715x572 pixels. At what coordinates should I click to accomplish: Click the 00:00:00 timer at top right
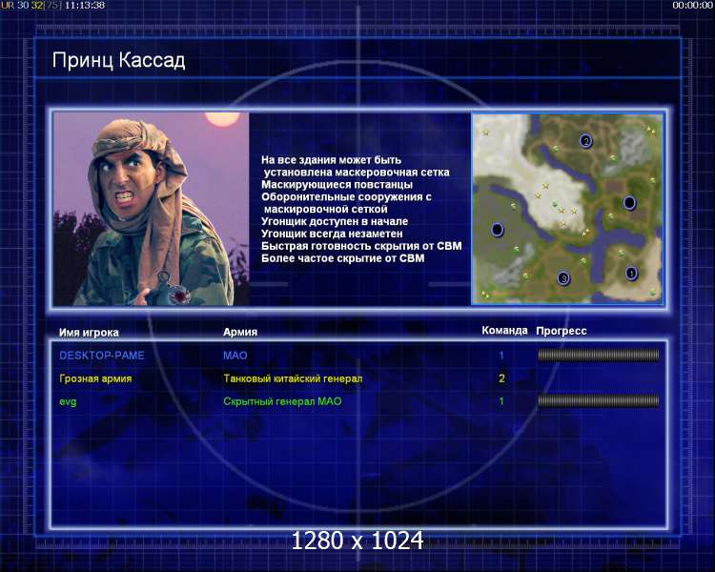point(692,5)
